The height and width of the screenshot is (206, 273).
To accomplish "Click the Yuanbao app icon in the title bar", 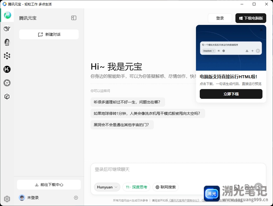I will point(5,4).
